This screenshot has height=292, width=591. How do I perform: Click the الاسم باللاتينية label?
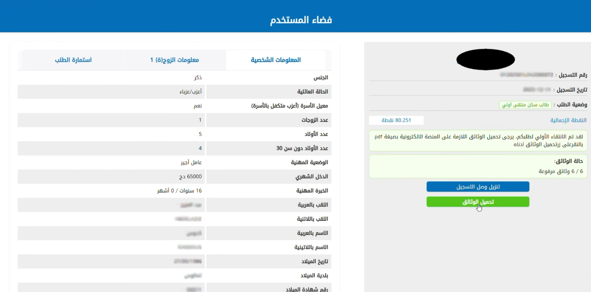point(311,247)
